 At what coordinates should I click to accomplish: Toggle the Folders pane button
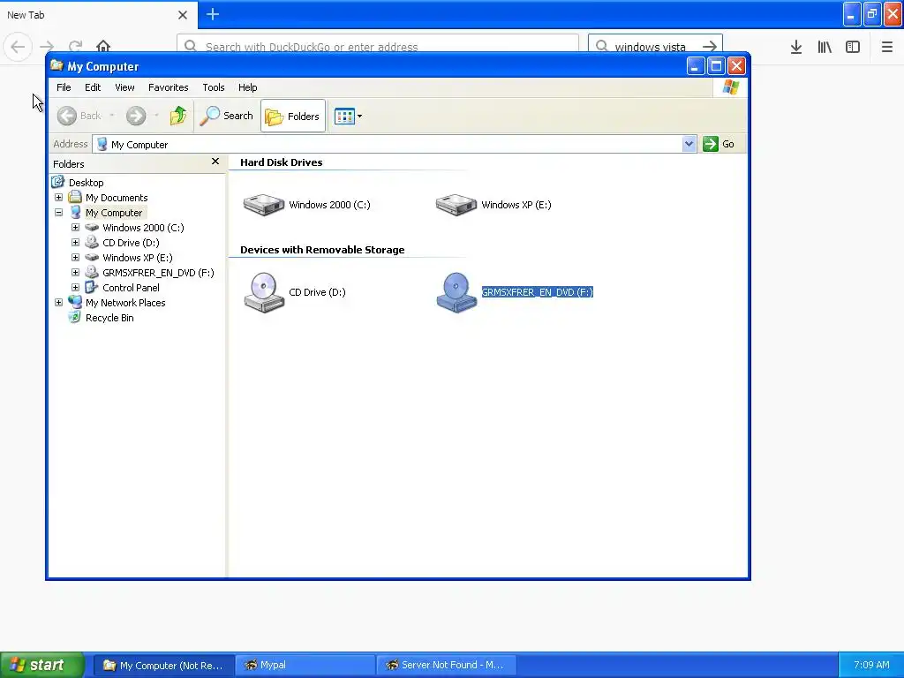coord(293,116)
